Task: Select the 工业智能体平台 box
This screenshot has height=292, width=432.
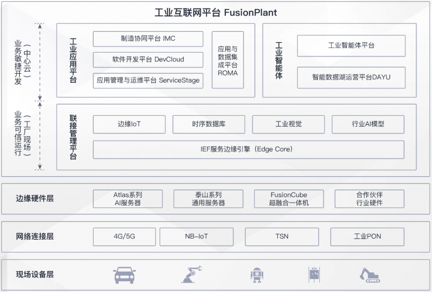Action: click(351, 46)
